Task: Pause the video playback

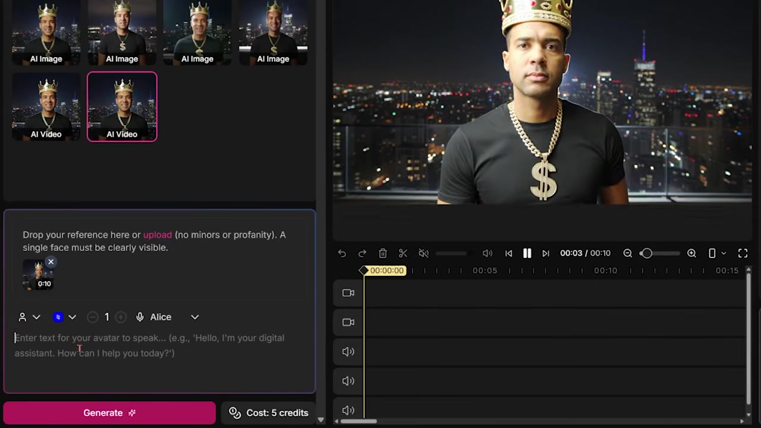Action: point(527,253)
